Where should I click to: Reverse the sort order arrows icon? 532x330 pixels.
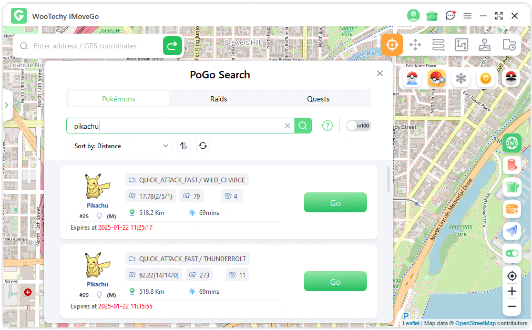(183, 146)
